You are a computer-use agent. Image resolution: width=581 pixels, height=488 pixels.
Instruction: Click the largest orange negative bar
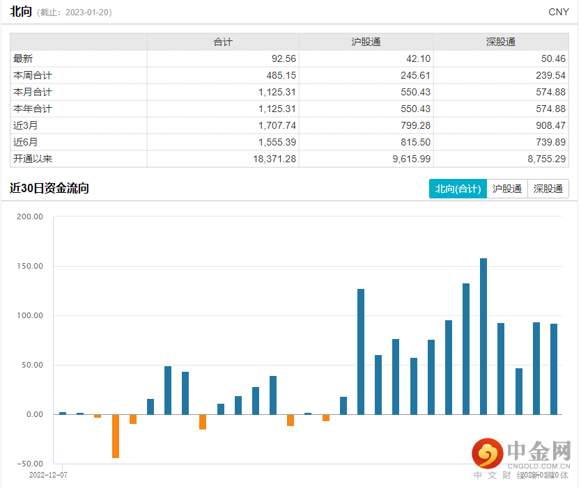pyautogui.click(x=116, y=436)
